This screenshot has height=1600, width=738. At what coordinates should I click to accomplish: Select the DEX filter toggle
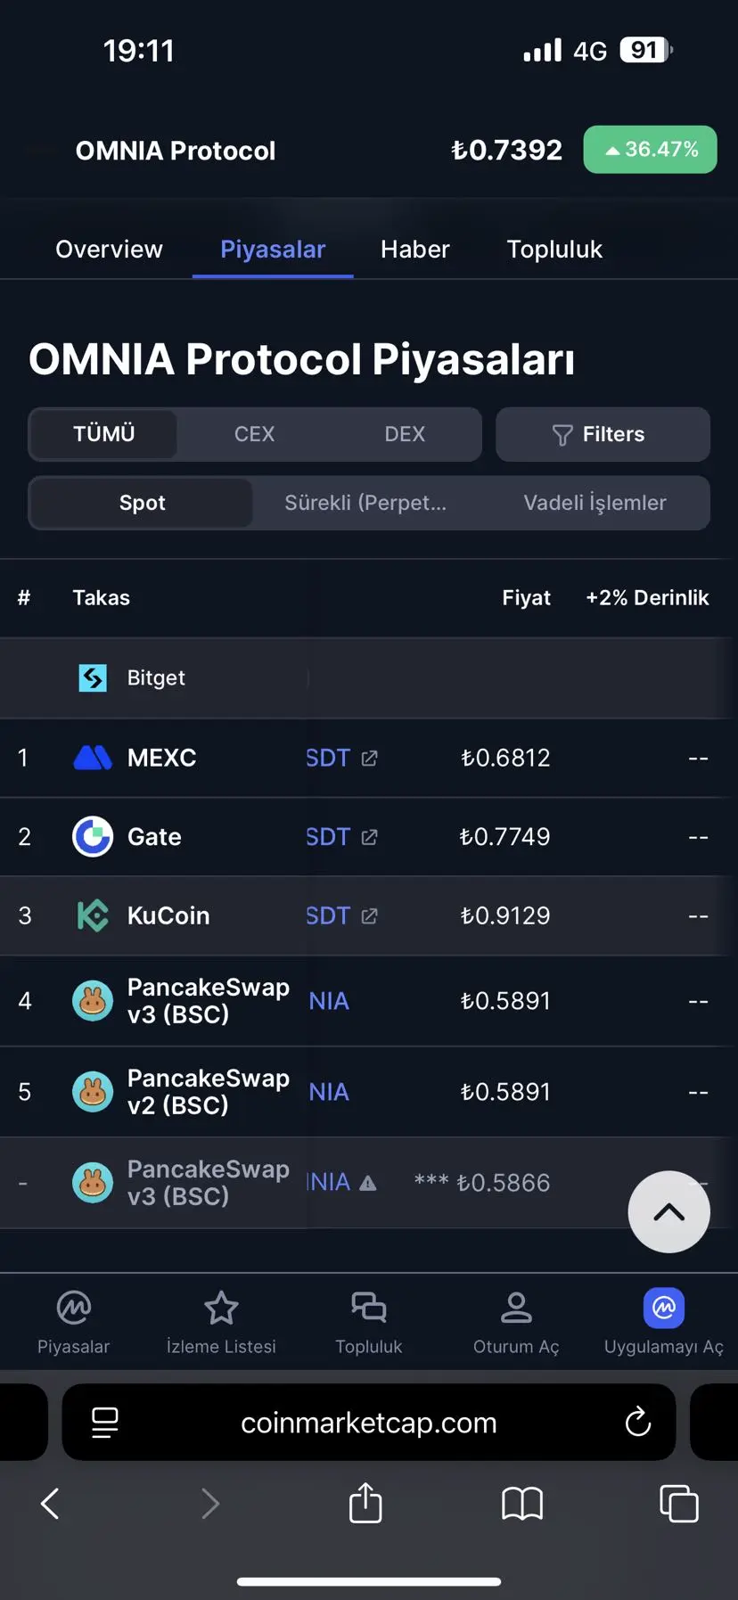coord(405,434)
